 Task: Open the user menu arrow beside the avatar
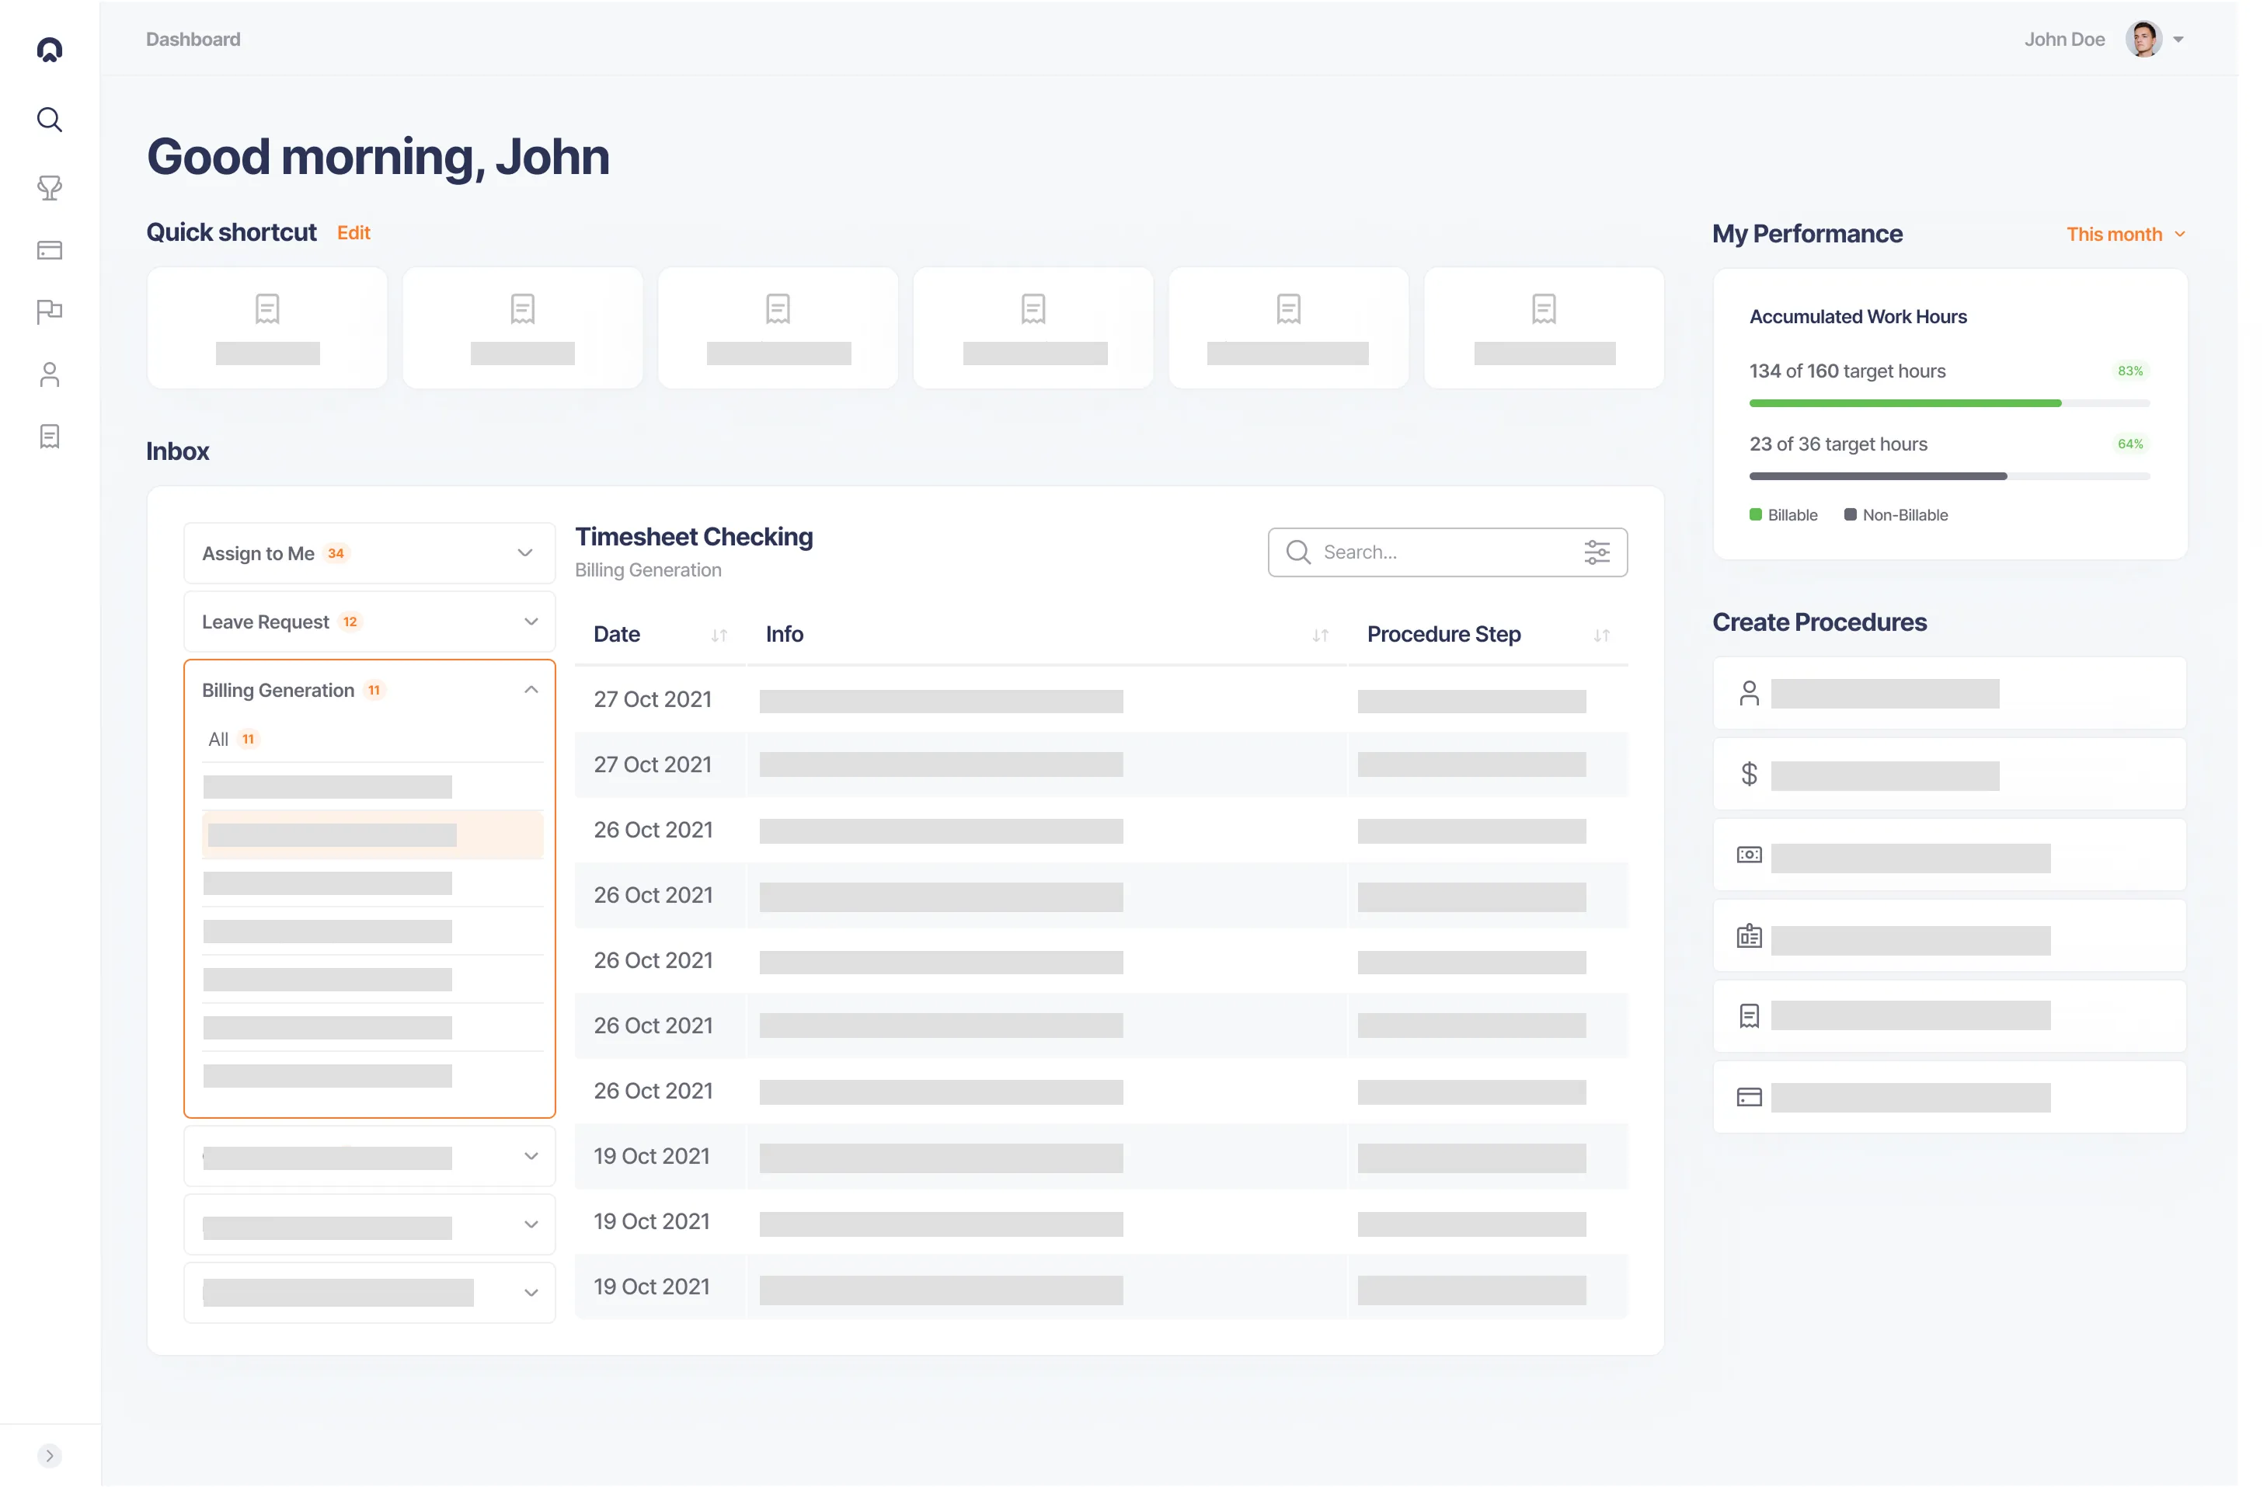click(x=2179, y=40)
